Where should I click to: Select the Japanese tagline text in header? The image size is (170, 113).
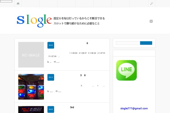(79, 21)
